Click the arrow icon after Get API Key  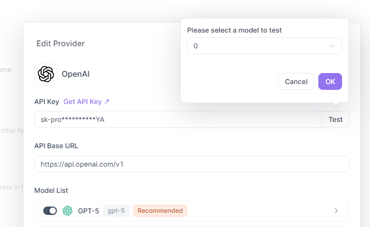click(107, 101)
